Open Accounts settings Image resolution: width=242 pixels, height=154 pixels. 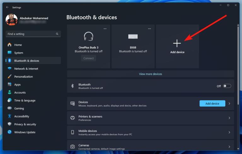click(x=33, y=92)
